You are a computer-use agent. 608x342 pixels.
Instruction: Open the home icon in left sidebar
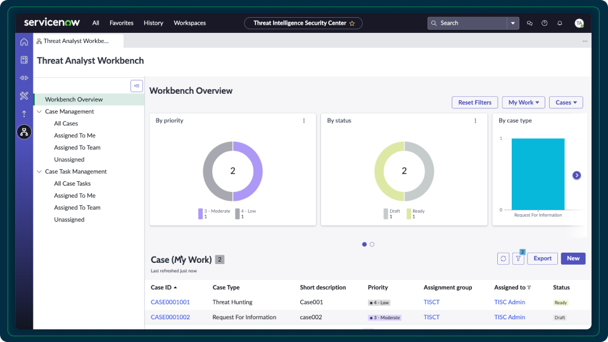24,42
